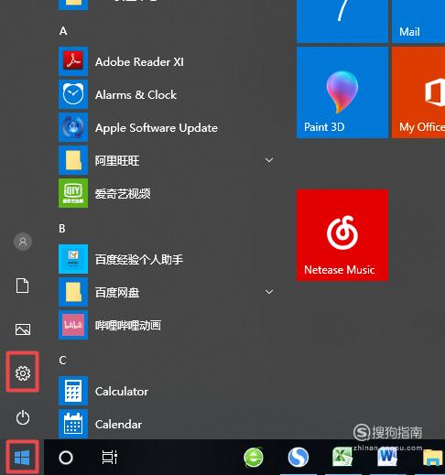Open Documents from Start sidebar
This screenshot has height=475, width=445.
(x=23, y=286)
